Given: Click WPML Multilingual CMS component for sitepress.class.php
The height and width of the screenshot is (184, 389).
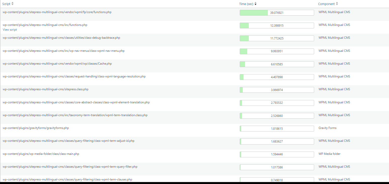Looking at the screenshot, I should click(x=334, y=89).
